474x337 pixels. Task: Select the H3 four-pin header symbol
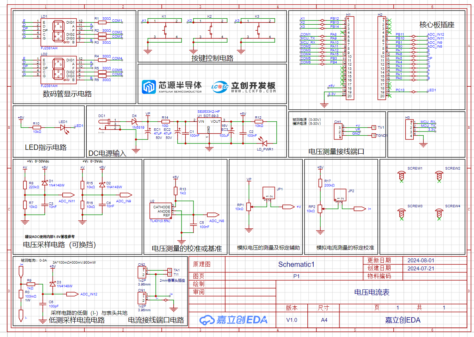[x=410, y=130]
